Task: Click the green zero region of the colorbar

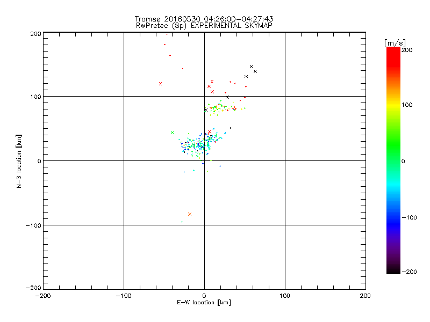Action: (393, 161)
